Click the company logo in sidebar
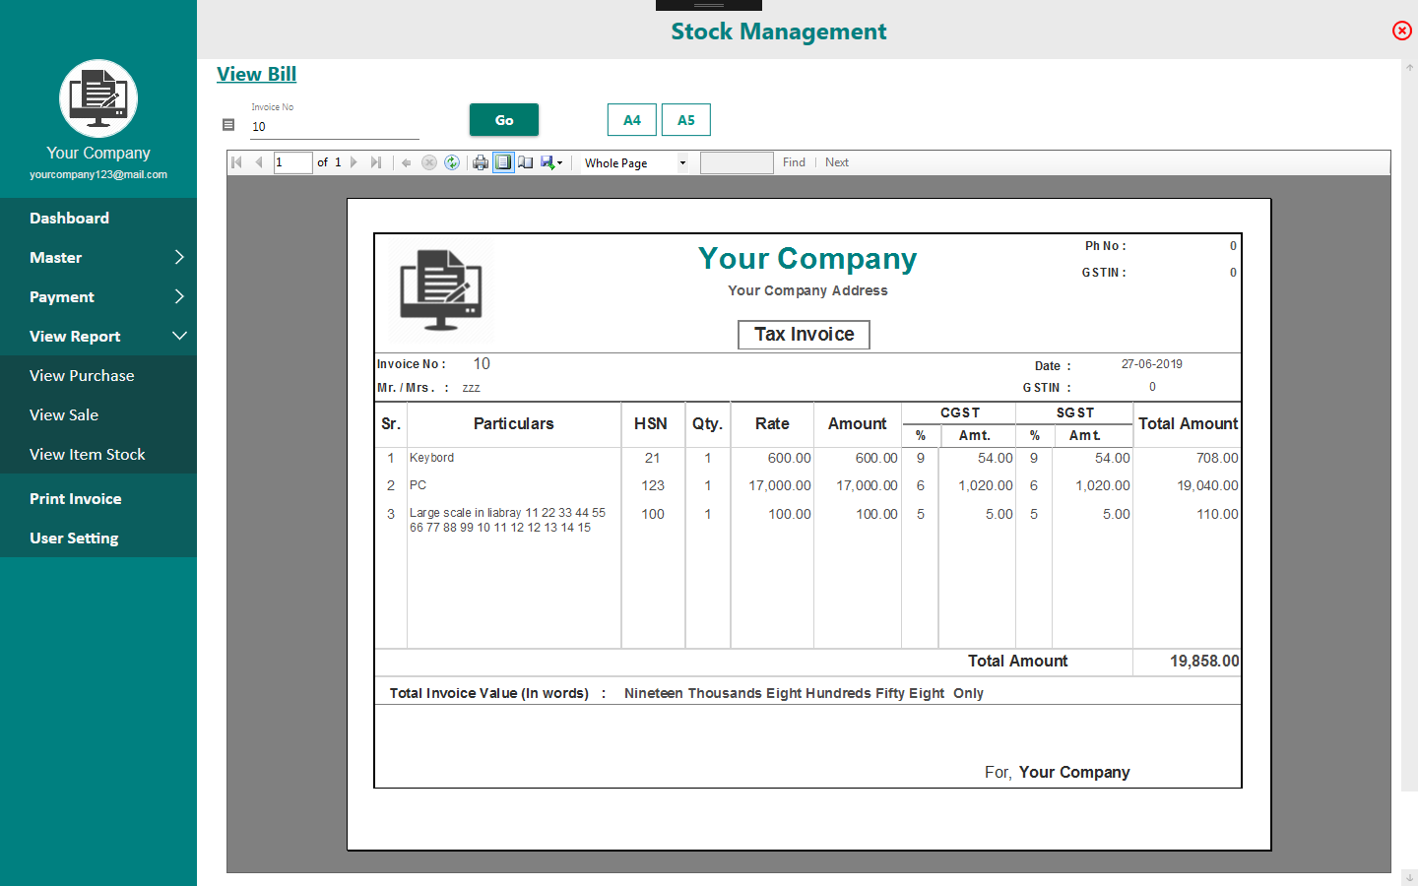 click(x=98, y=98)
